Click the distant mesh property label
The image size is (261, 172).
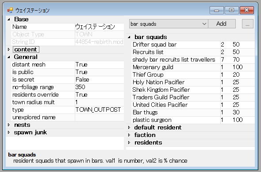coord(29,65)
